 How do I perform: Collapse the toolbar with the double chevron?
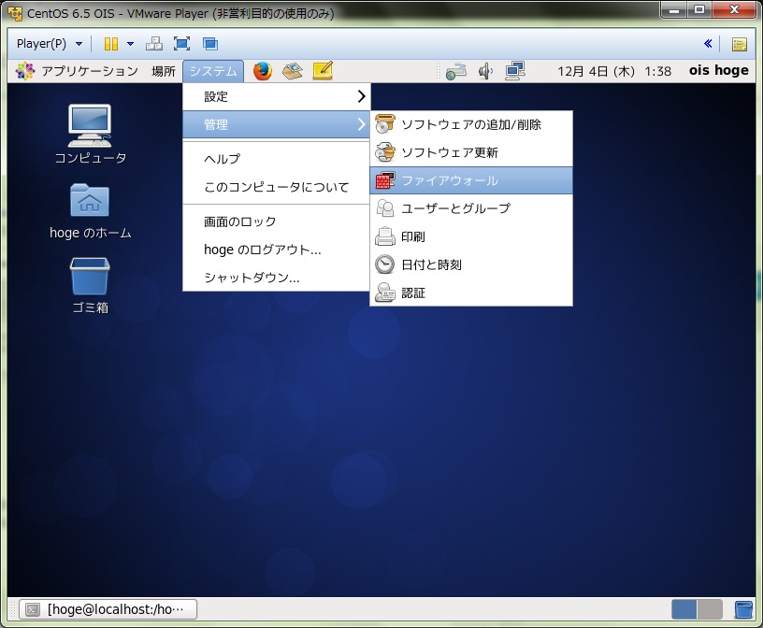(x=708, y=43)
